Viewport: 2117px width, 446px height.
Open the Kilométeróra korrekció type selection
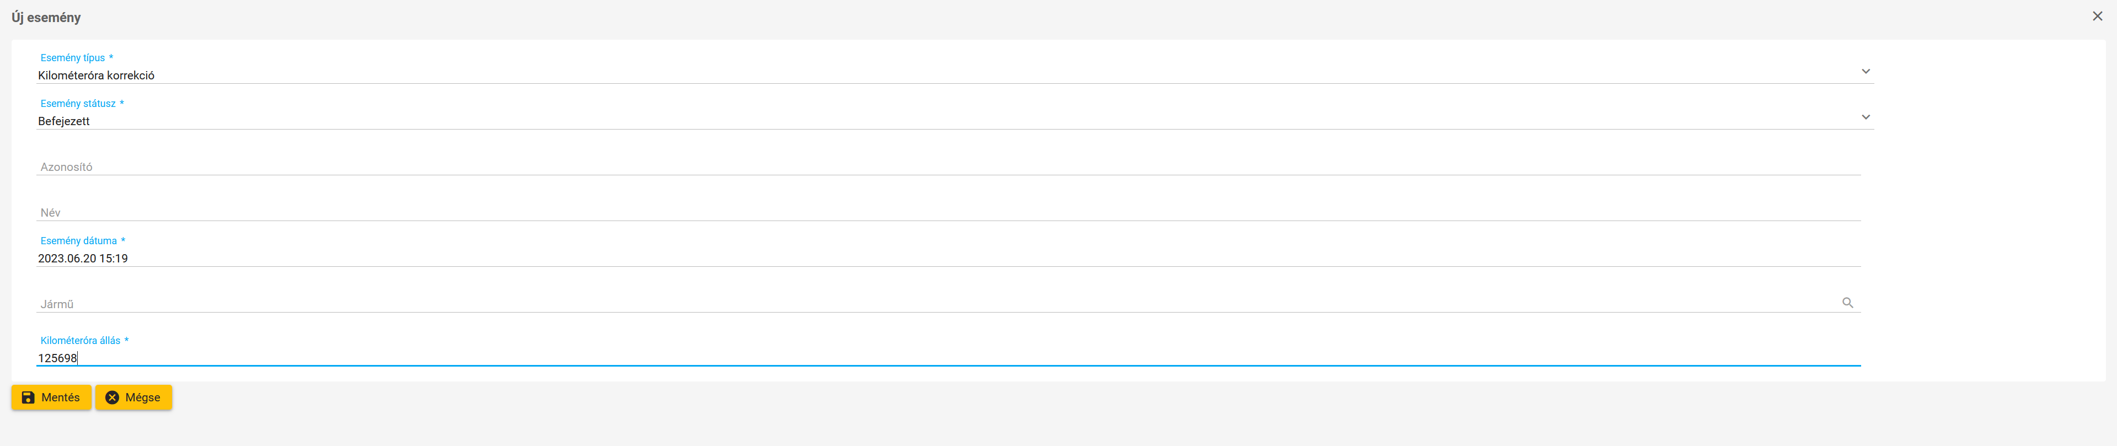(96, 76)
